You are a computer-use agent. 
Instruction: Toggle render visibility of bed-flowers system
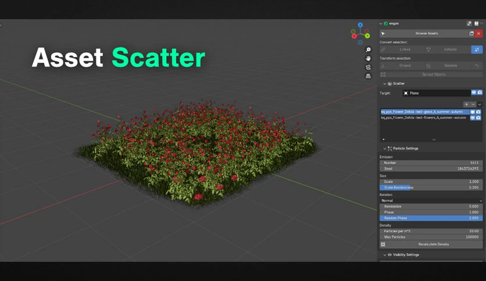click(478, 118)
